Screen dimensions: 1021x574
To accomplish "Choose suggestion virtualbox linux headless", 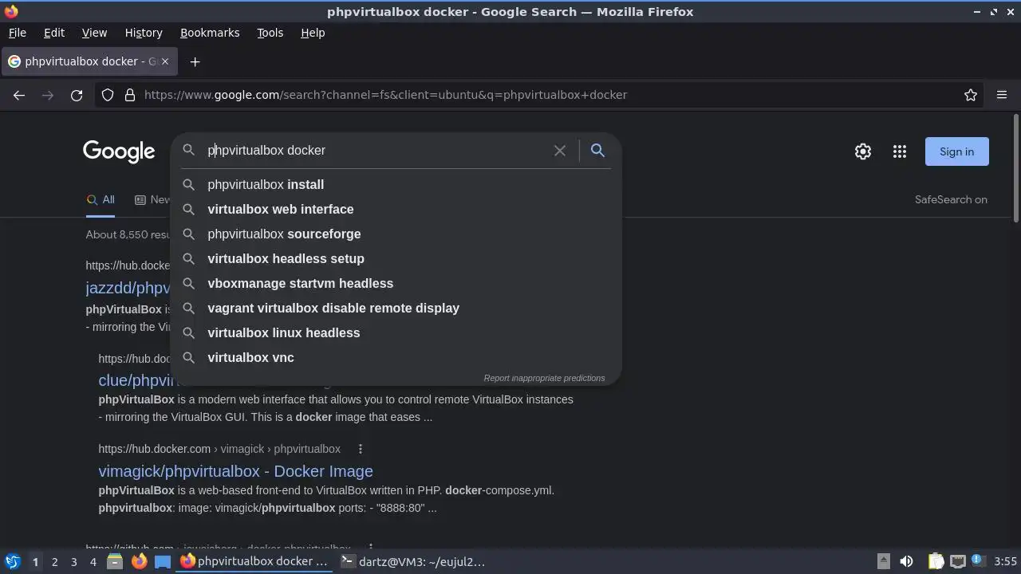I will tap(396, 332).
